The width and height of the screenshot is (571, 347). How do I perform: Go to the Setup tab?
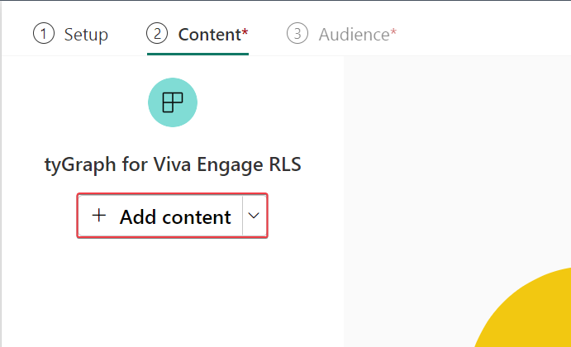pyautogui.click(x=85, y=35)
